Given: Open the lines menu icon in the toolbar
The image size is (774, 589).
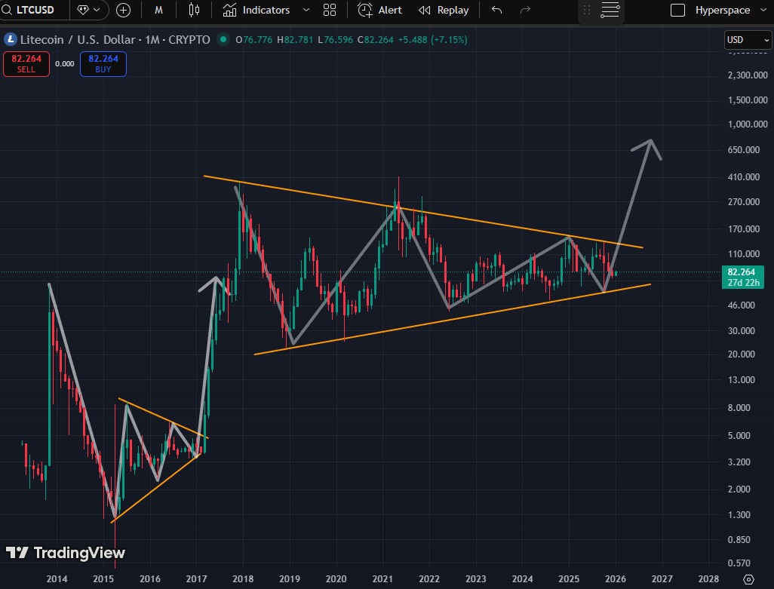Looking at the screenshot, I should tap(610, 10).
